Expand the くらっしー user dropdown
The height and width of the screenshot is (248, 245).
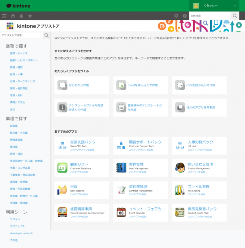235,6
